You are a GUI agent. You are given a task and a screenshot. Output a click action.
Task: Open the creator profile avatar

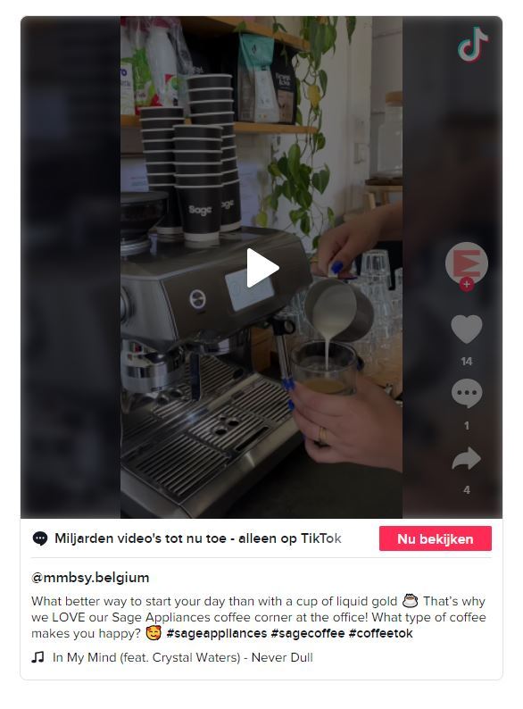(x=467, y=263)
